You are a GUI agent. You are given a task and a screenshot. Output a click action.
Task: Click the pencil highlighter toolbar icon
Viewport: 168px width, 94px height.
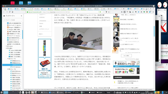click(133, 12)
